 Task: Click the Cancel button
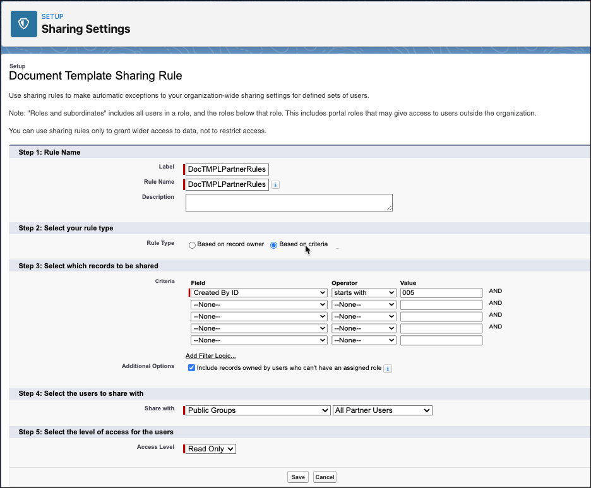click(325, 477)
